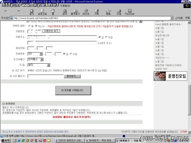Open the Help (도움말) menu
The image size is (191, 143).
click(x=65, y=6)
